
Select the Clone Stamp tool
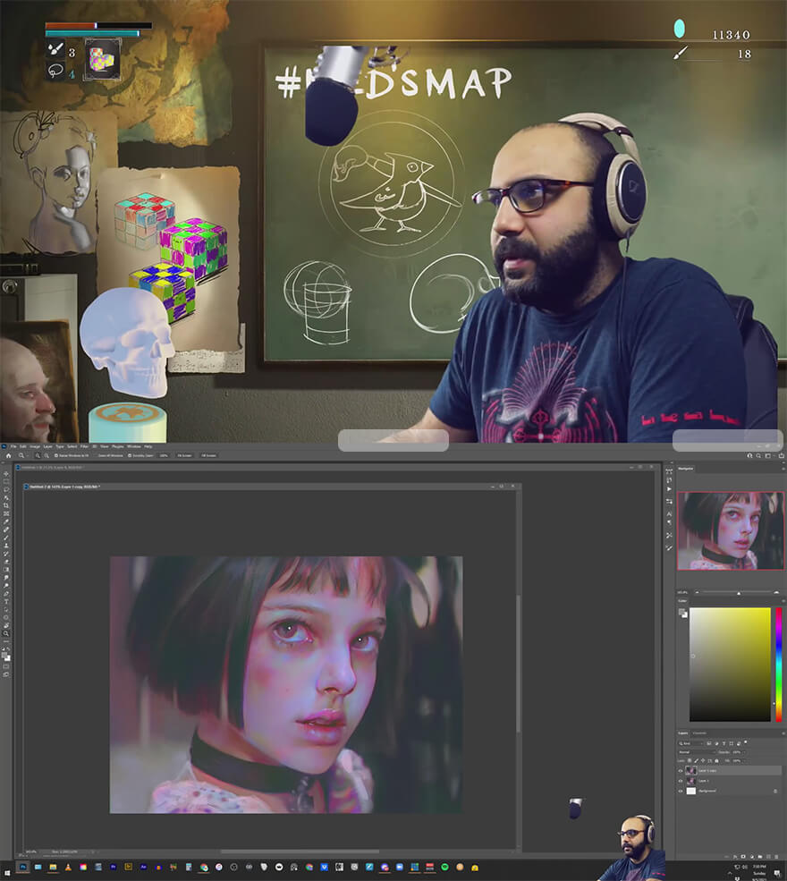(6, 546)
